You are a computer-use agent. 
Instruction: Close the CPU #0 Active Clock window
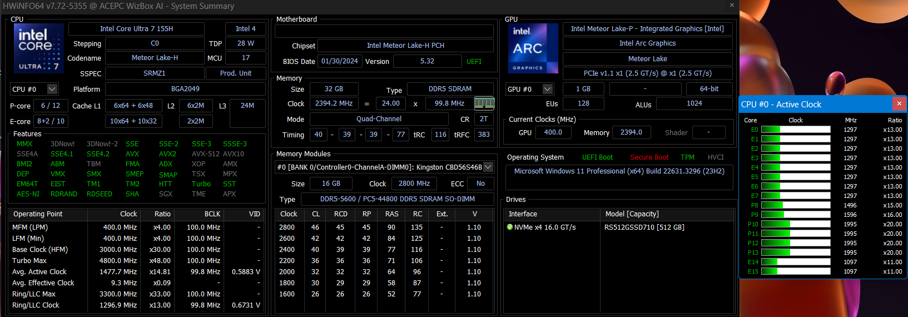899,104
